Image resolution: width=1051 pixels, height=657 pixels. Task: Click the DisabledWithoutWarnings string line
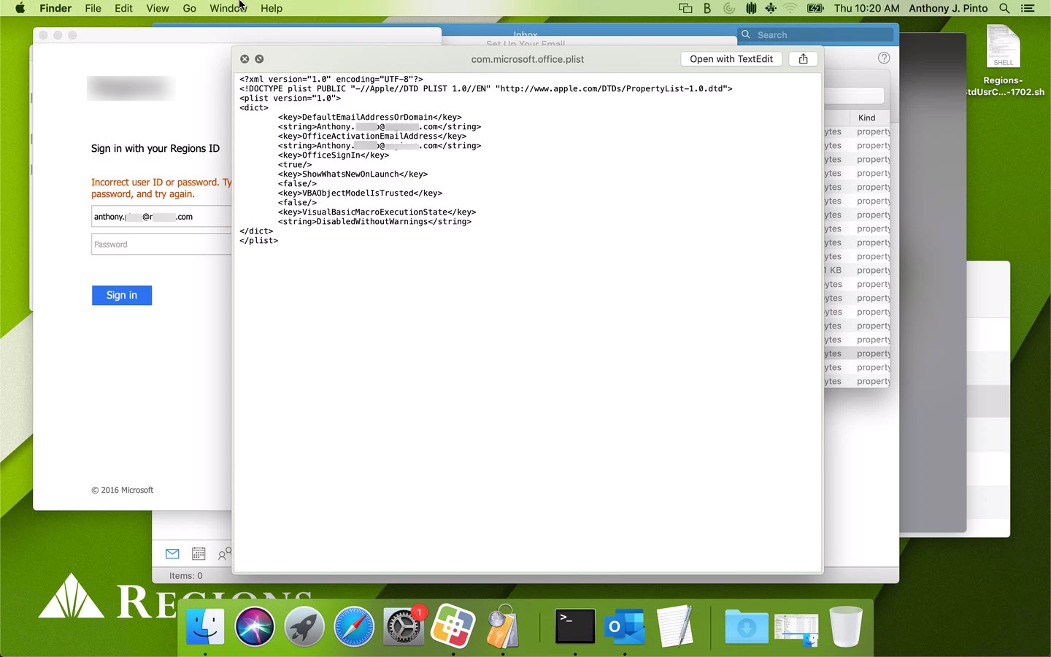tap(374, 222)
